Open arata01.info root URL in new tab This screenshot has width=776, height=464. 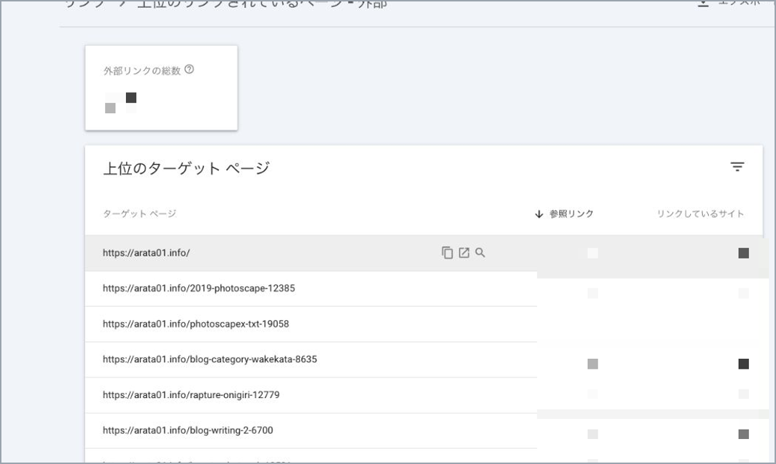point(464,253)
